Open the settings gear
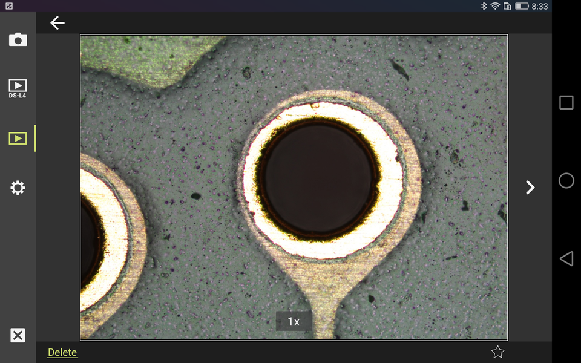Image resolution: width=581 pixels, height=363 pixels. pos(18,188)
